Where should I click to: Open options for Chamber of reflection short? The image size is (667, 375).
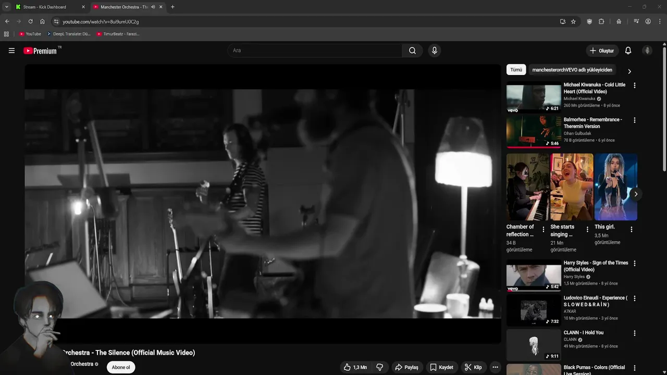point(544,230)
